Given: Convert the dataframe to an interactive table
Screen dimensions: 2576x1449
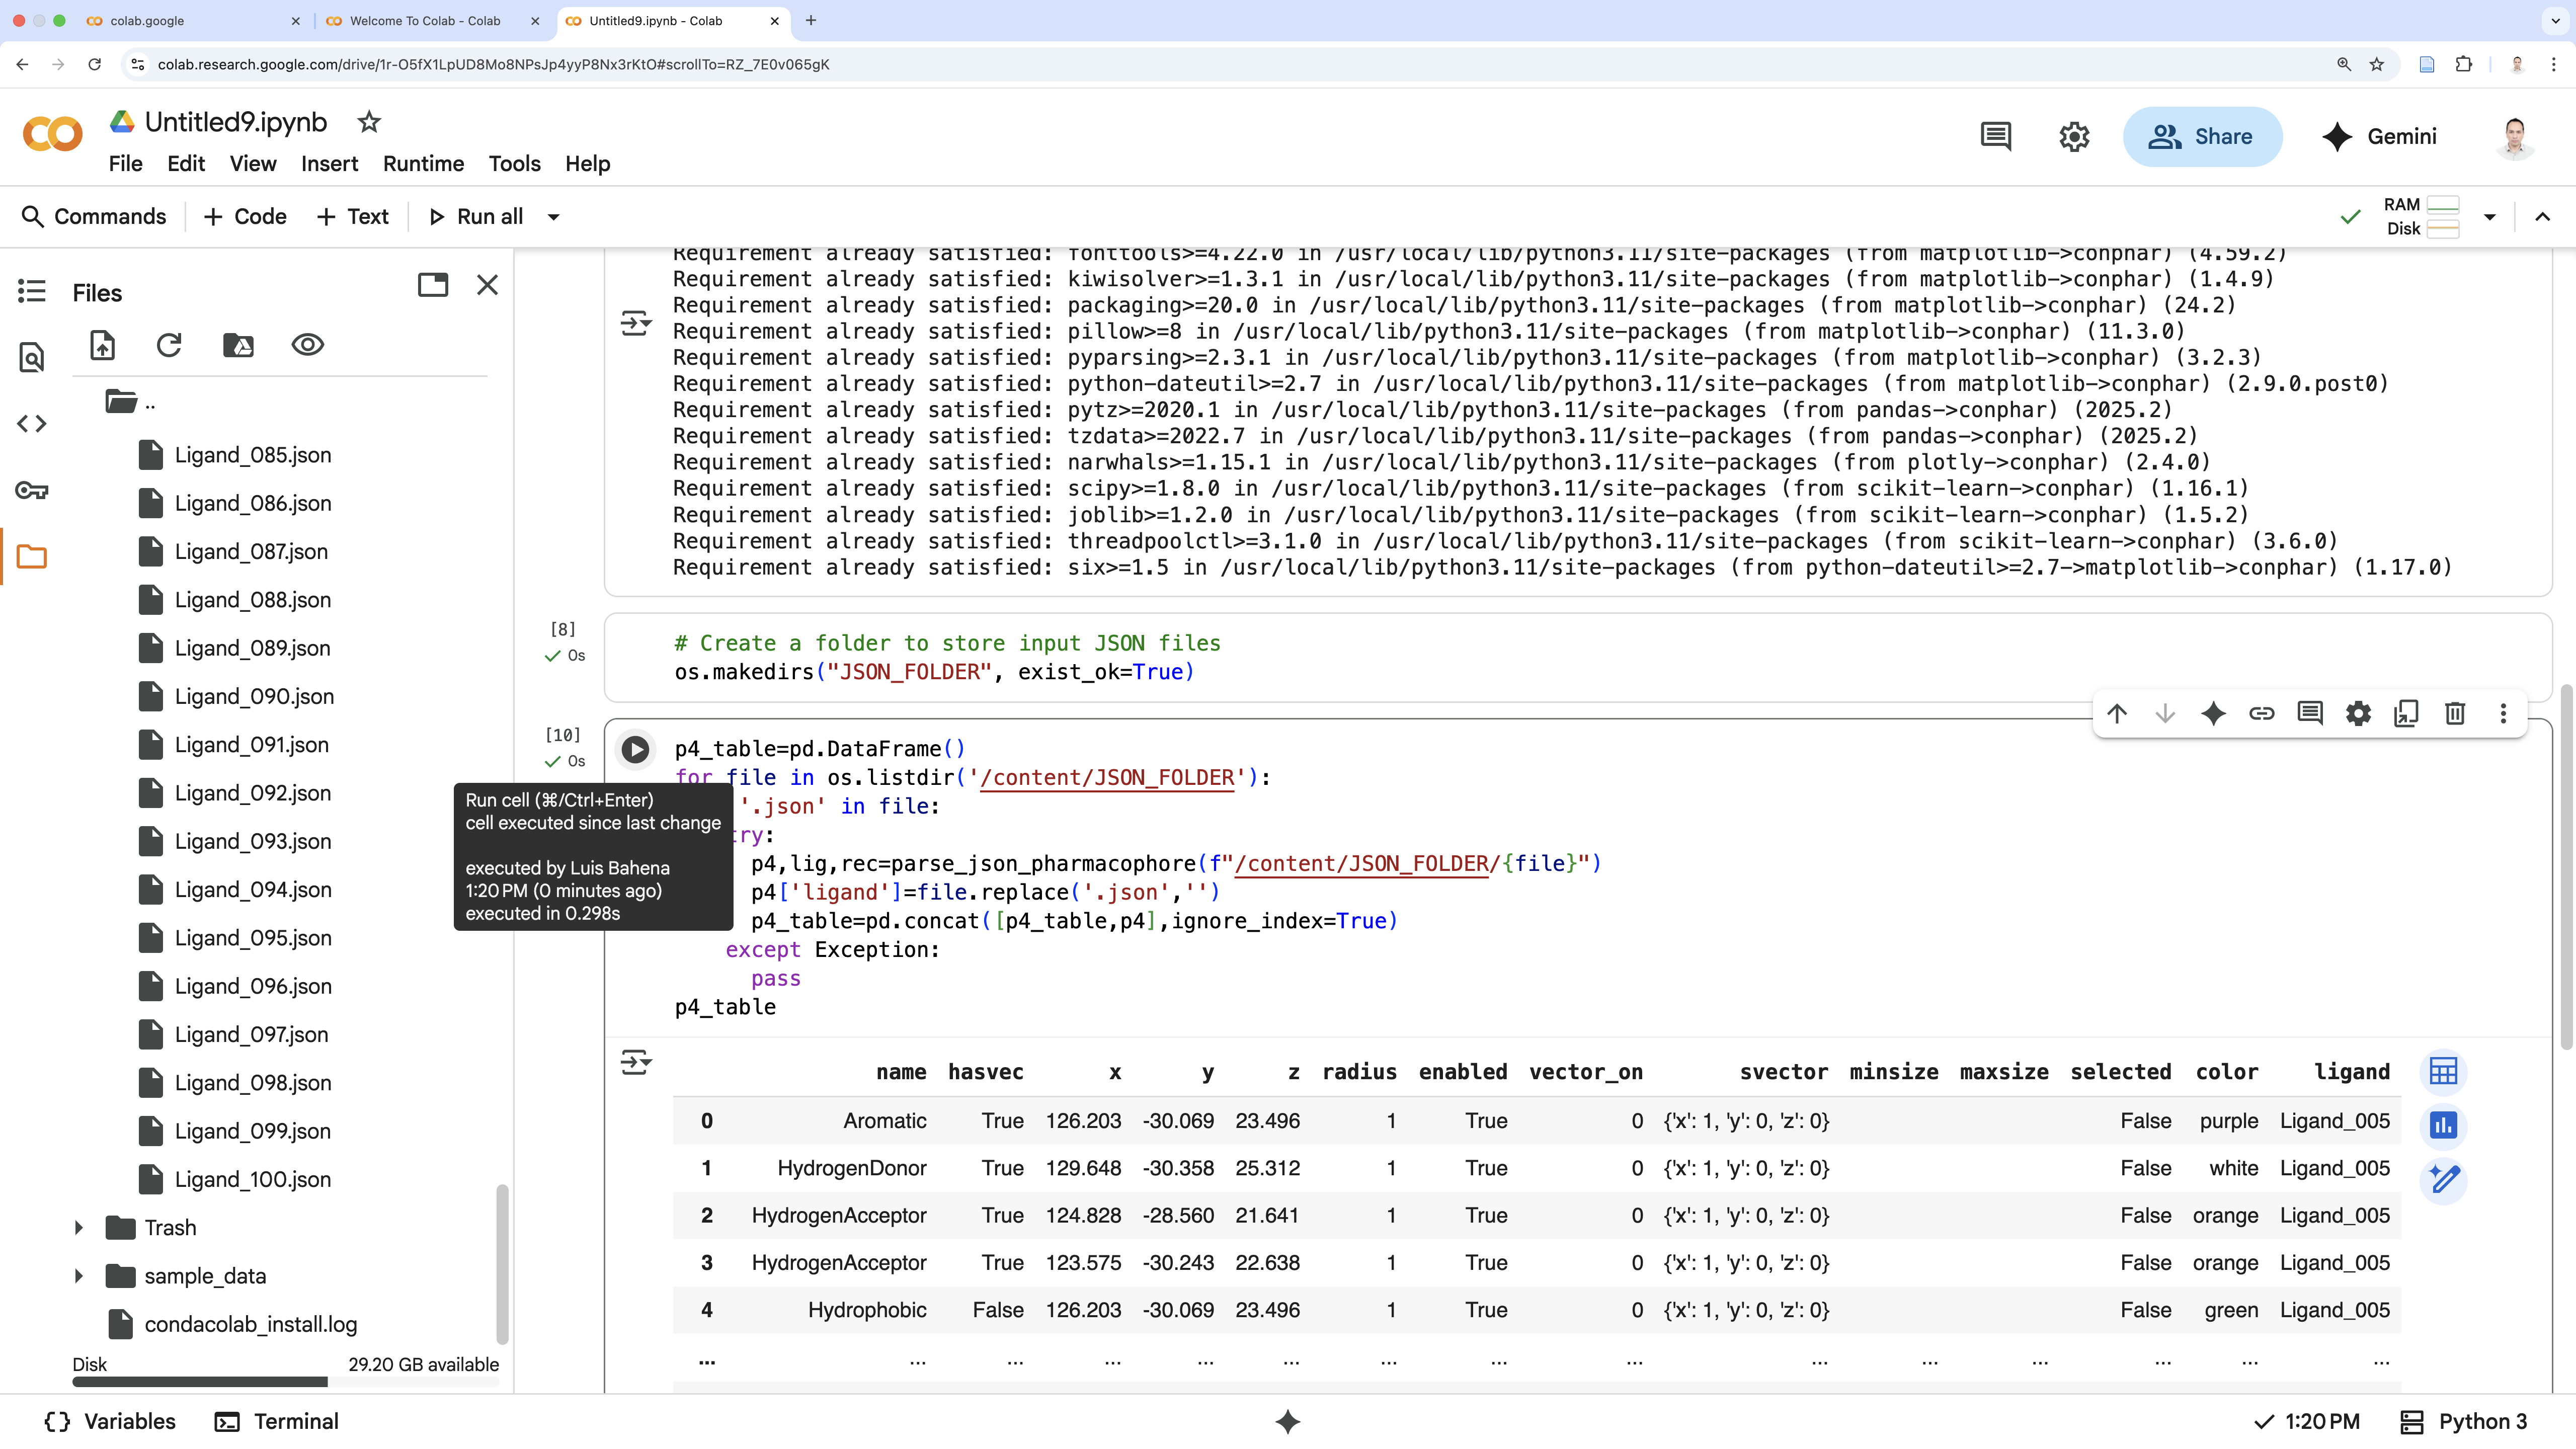Looking at the screenshot, I should [2443, 1072].
